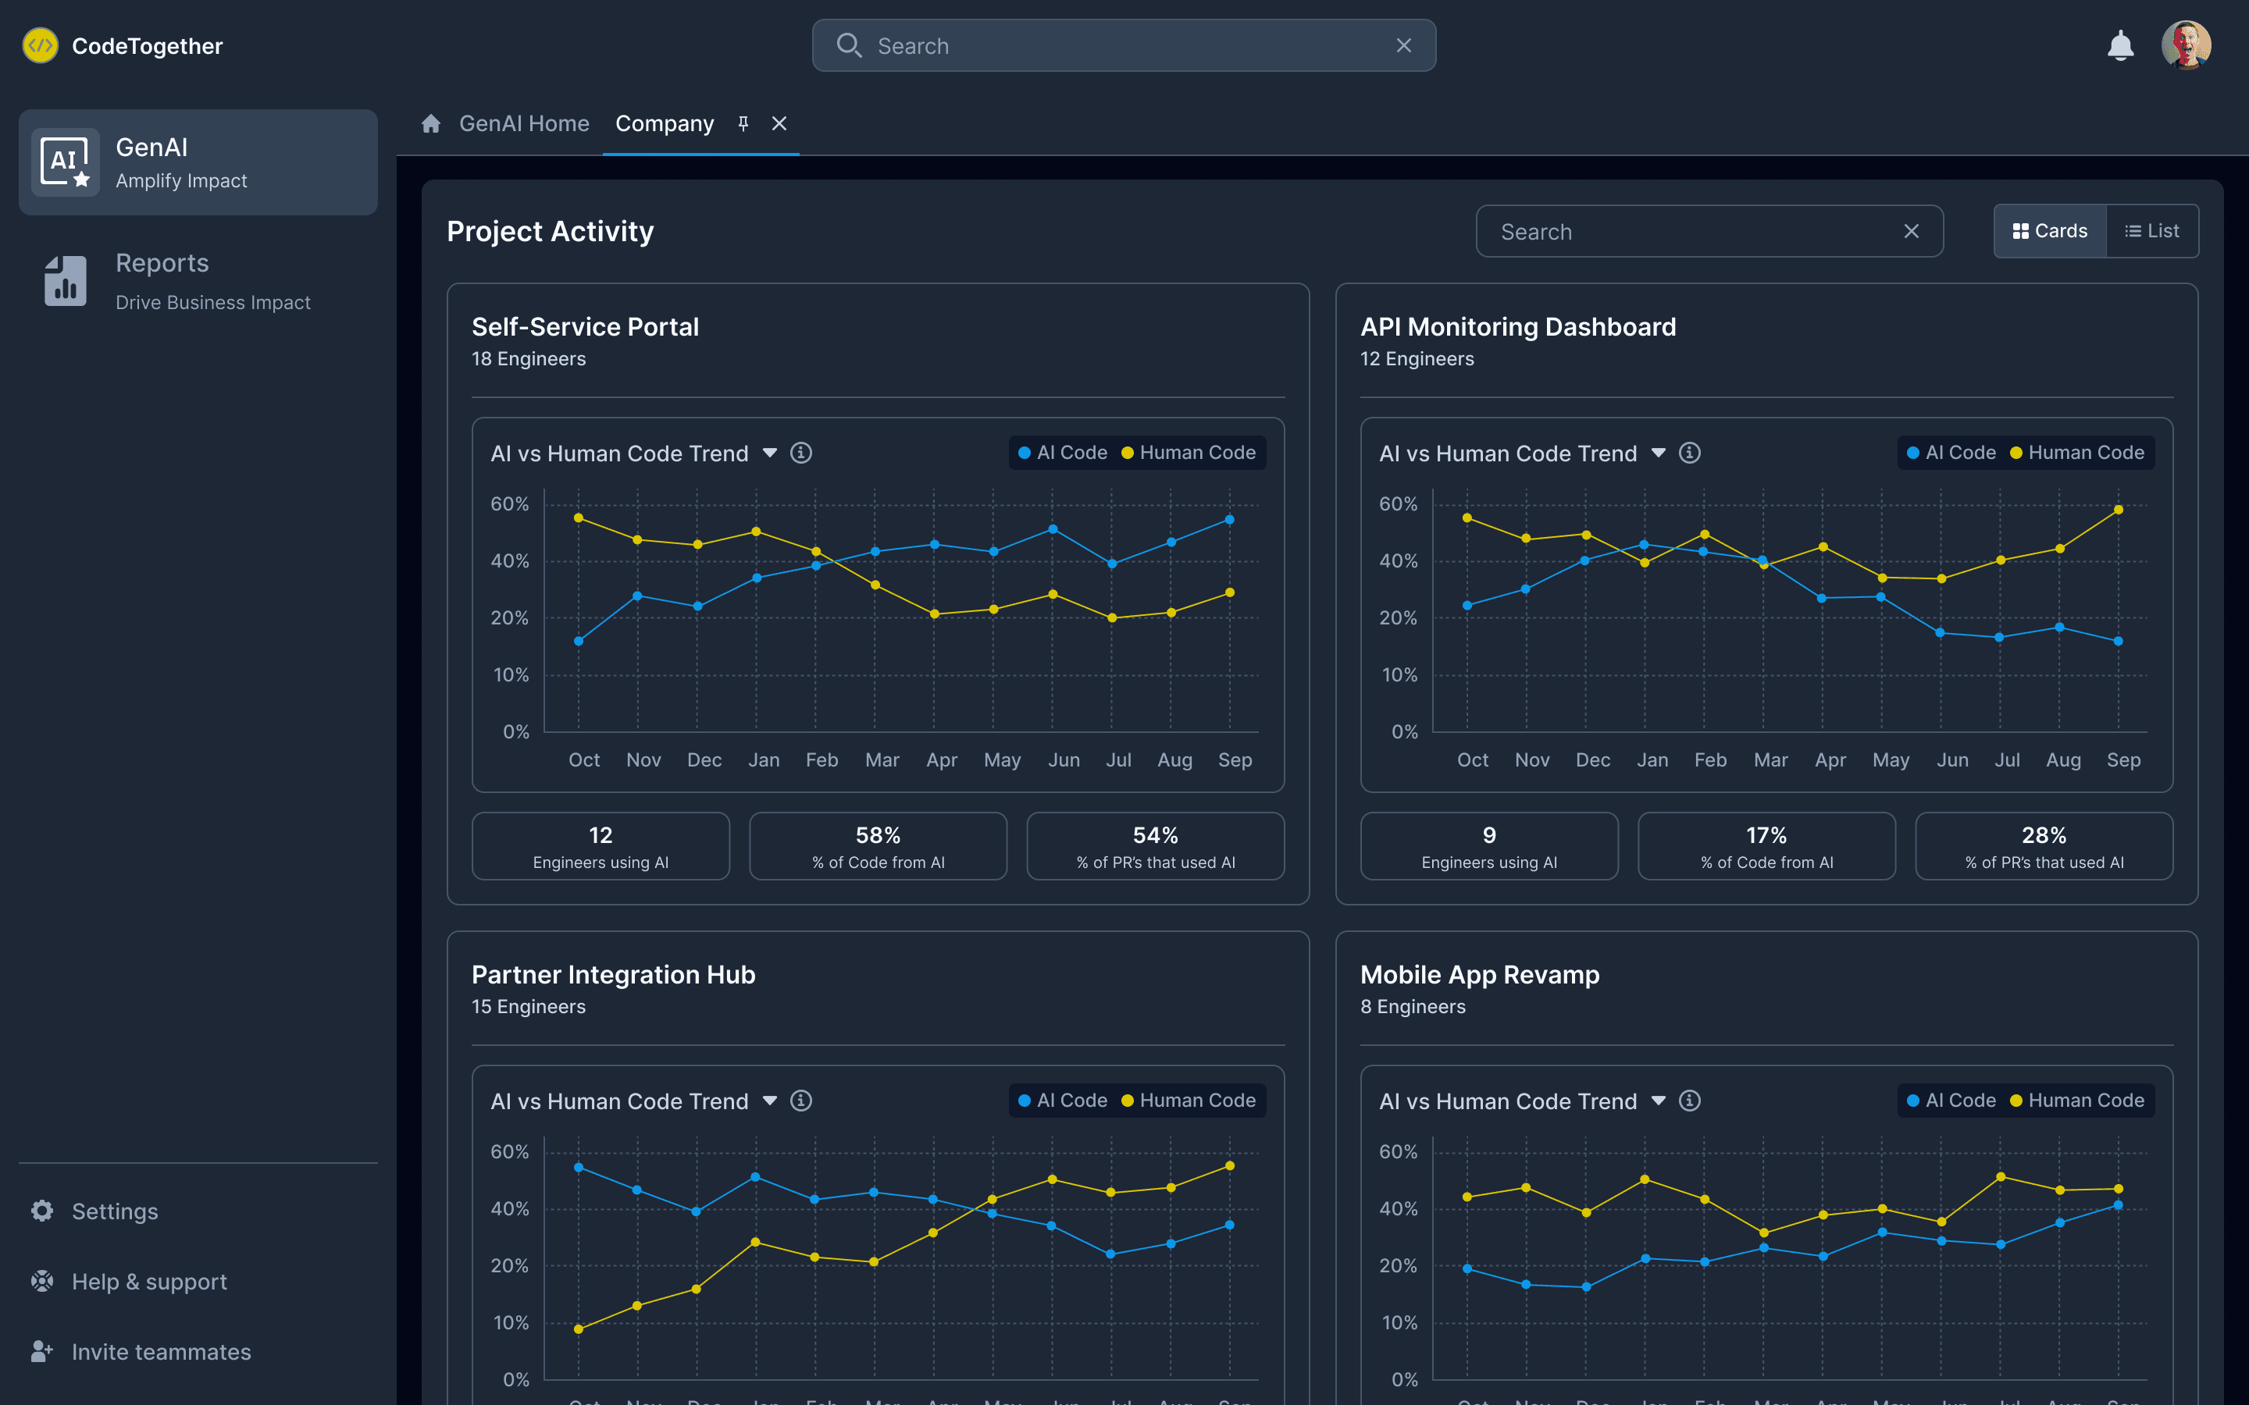Click the user profile avatar
2249x1405 pixels.
[x=2185, y=45]
